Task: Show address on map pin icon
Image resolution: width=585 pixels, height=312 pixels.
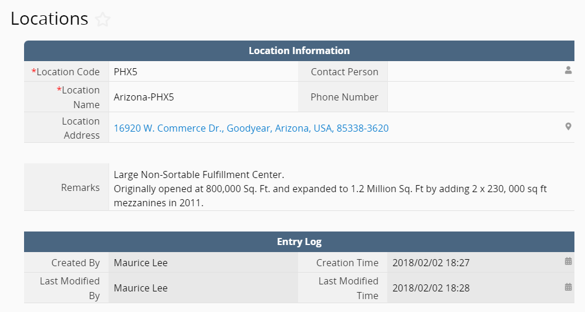Action: [x=568, y=127]
